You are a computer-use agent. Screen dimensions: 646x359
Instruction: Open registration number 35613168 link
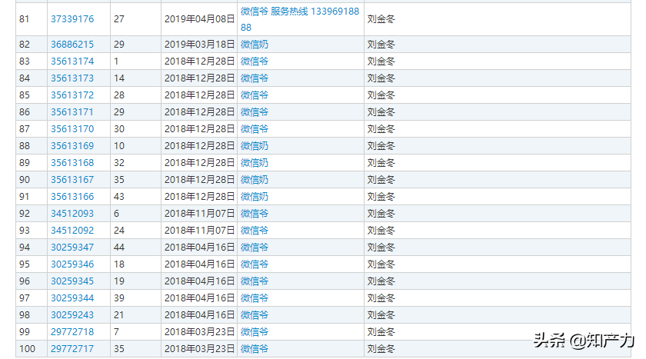(x=72, y=163)
